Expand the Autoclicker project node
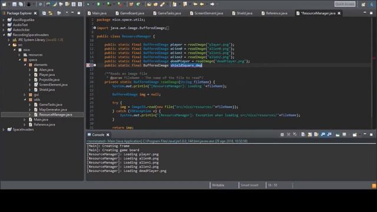This screenshot has height=212, width=377. 4,30
